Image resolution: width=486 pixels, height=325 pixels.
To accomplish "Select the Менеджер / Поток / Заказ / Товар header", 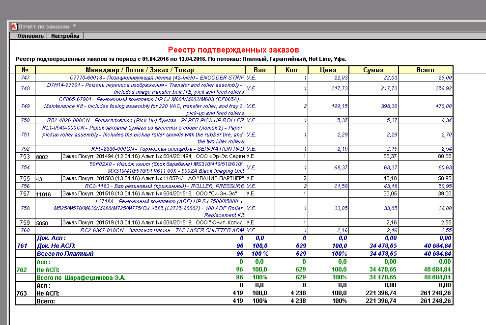I will pyautogui.click(x=140, y=70).
